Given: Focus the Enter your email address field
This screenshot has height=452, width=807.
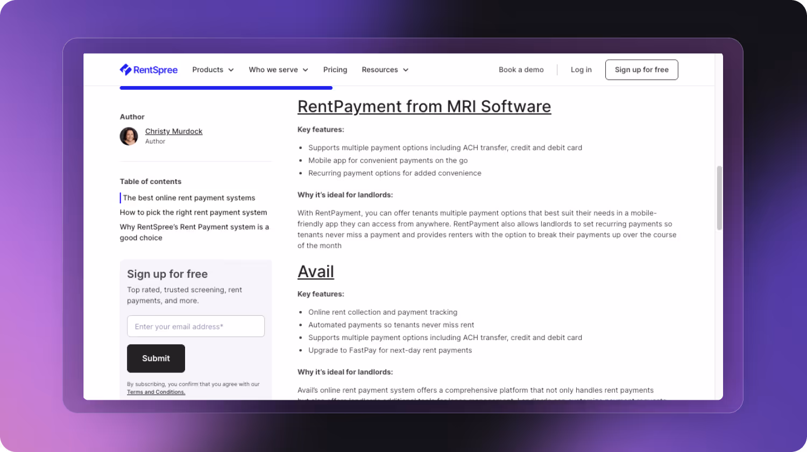Looking at the screenshot, I should click(196, 326).
